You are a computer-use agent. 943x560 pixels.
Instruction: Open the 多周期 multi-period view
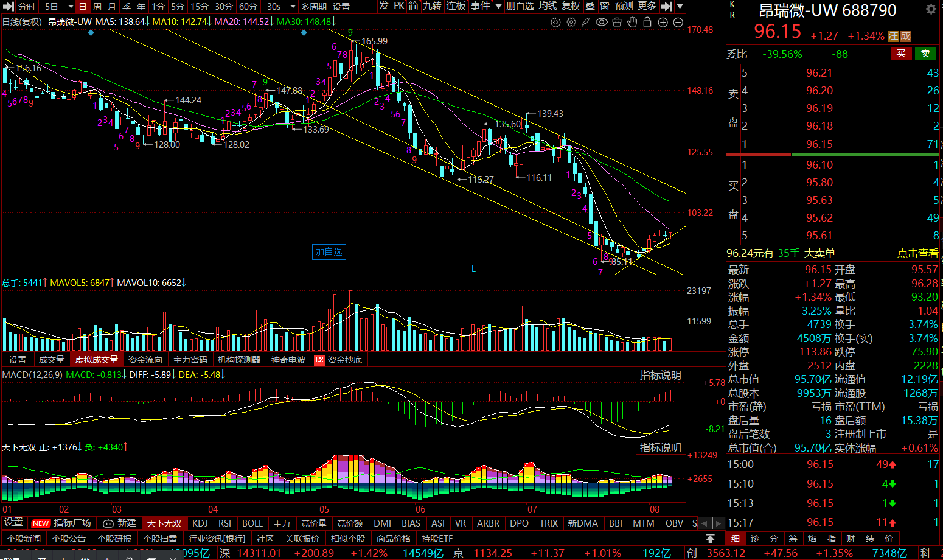[314, 6]
